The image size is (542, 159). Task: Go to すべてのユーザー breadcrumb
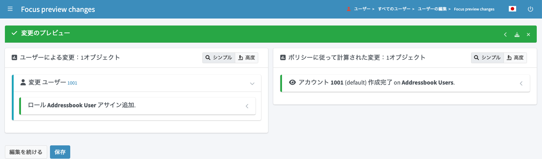click(x=394, y=9)
